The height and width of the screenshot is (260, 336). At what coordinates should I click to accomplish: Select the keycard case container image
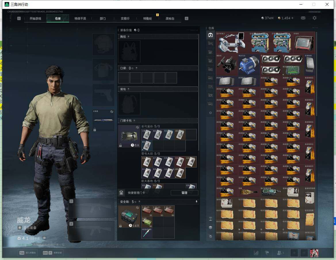coord(129,136)
